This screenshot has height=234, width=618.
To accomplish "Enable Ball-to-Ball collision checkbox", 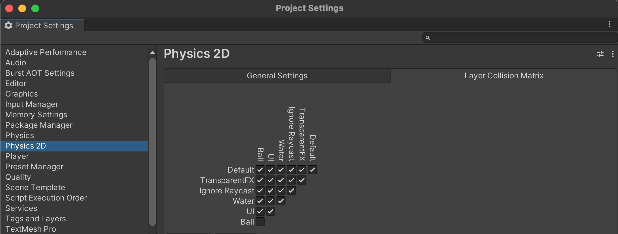I will [260, 222].
